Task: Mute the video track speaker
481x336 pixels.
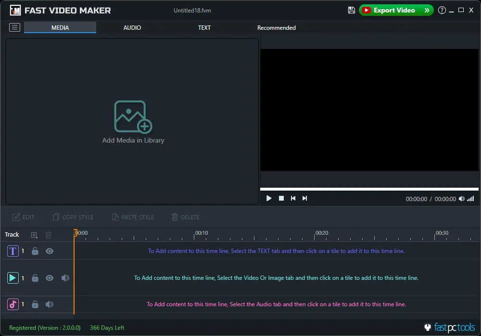Action: [x=65, y=278]
